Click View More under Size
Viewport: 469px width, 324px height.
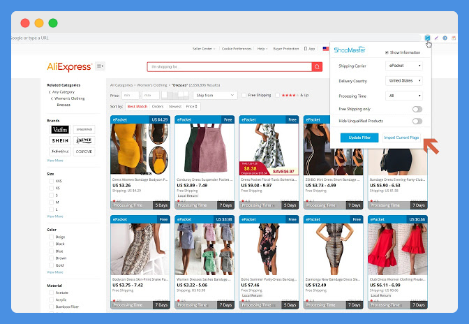tap(55, 216)
